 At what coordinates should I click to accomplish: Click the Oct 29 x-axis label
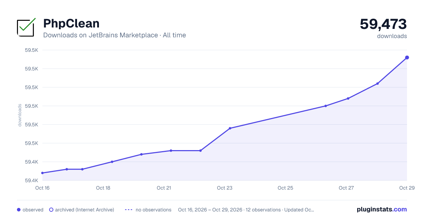coord(407,188)
